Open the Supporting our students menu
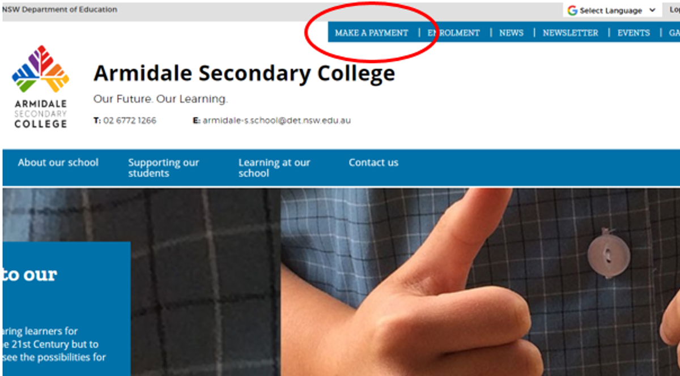This screenshot has height=376, width=680. pos(163,168)
